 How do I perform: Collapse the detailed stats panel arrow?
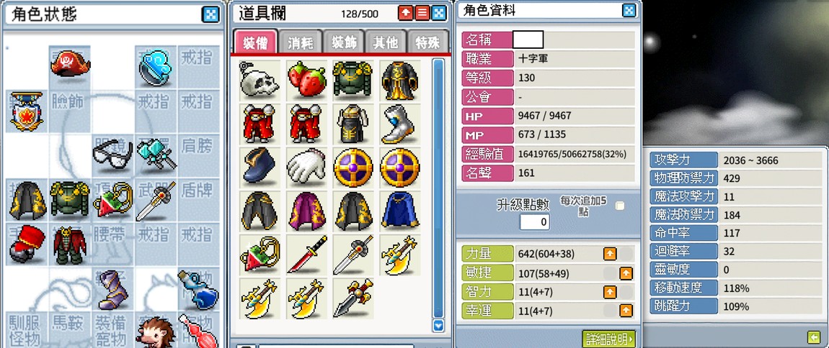click(813, 336)
